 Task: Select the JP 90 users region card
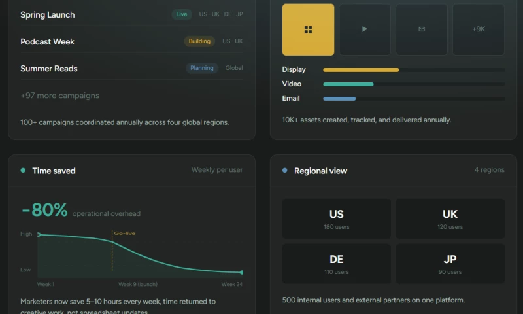coord(450,264)
